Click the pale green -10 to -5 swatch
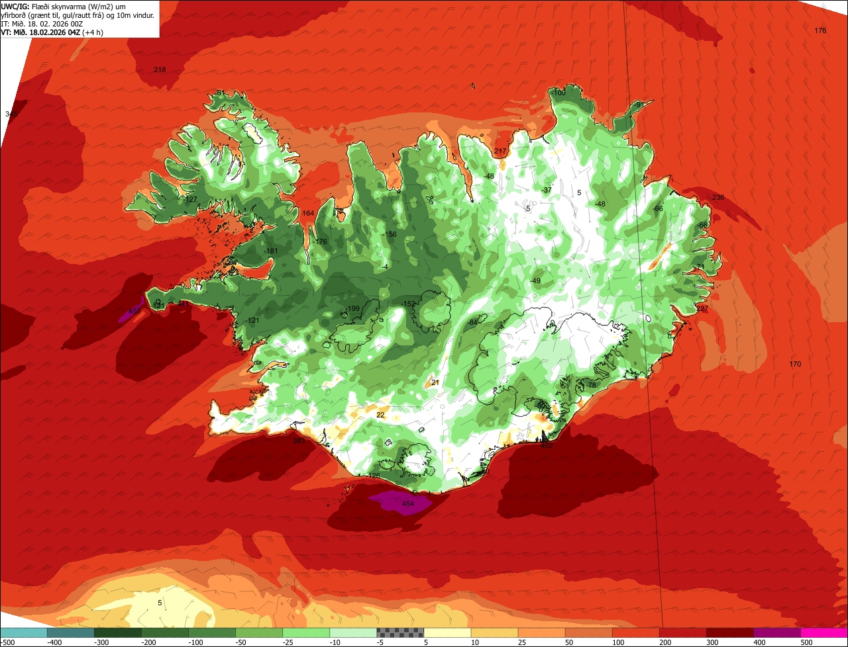The height and width of the screenshot is (647, 848). click(353, 632)
